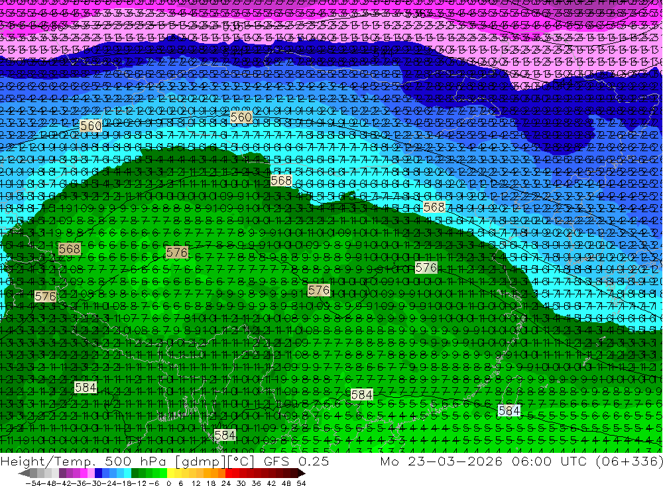Click the "-36" legend value
This screenshot has height=486, width=663.
79,483
